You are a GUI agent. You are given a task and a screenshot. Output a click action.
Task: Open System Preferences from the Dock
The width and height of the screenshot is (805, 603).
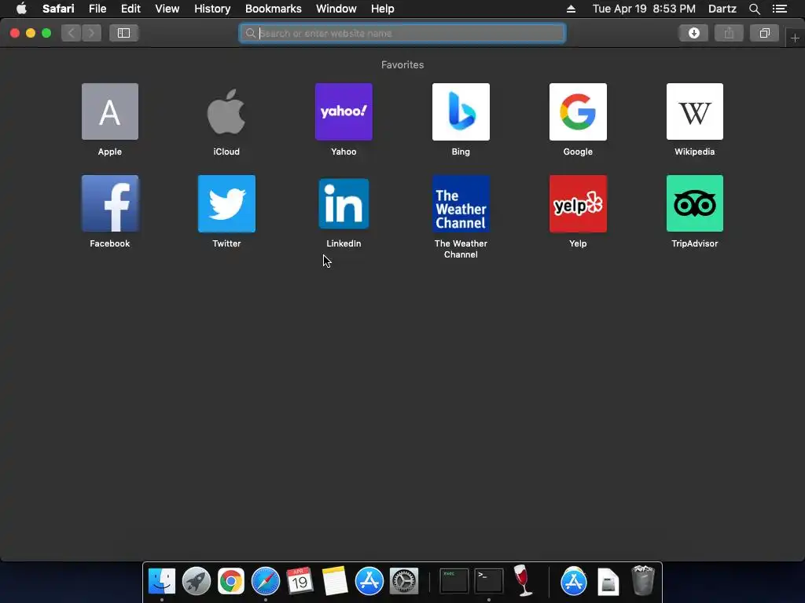[404, 582]
